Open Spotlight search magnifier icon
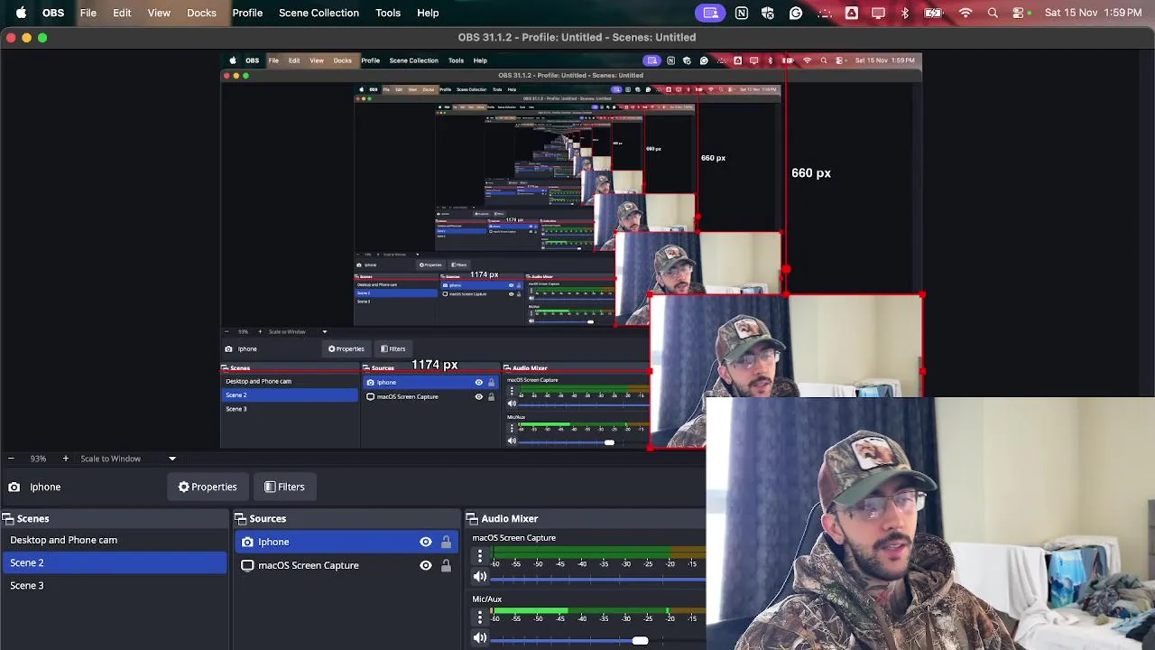Image resolution: width=1155 pixels, height=650 pixels. (993, 13)
